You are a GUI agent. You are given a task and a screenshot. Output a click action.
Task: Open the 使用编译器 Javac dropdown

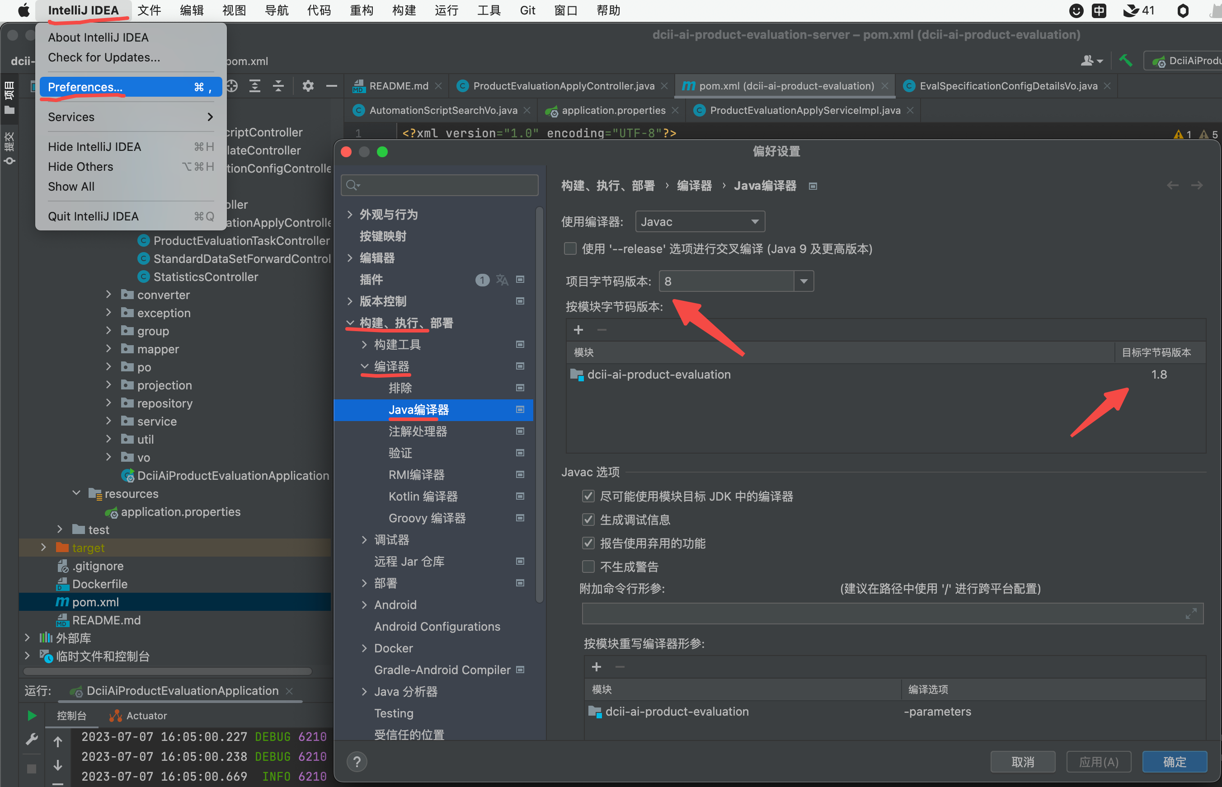click(699, 222)
